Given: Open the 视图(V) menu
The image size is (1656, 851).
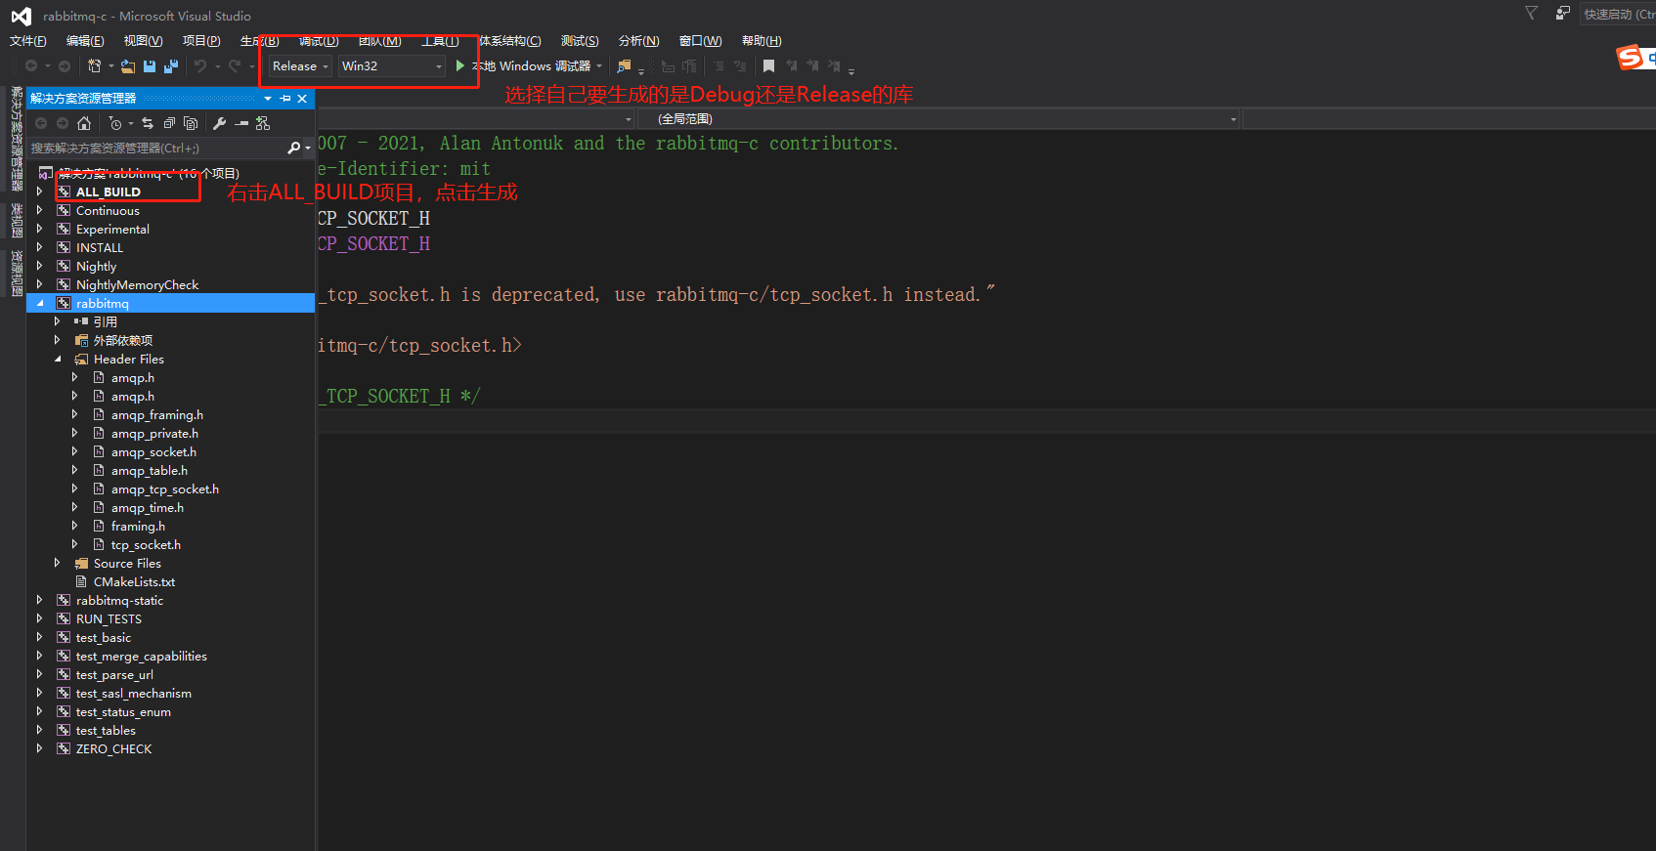Looking at the screenshot, I should coord(143,40).
